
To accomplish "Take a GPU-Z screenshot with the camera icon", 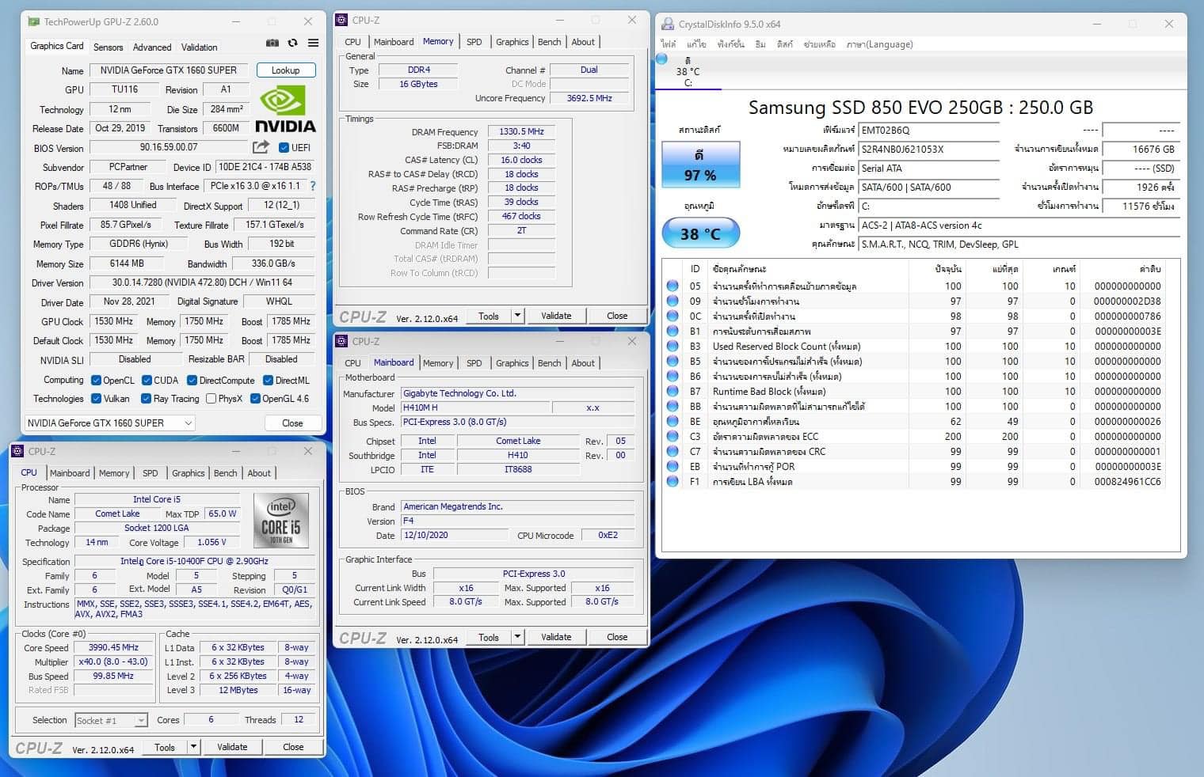I will tap(272, 43).
